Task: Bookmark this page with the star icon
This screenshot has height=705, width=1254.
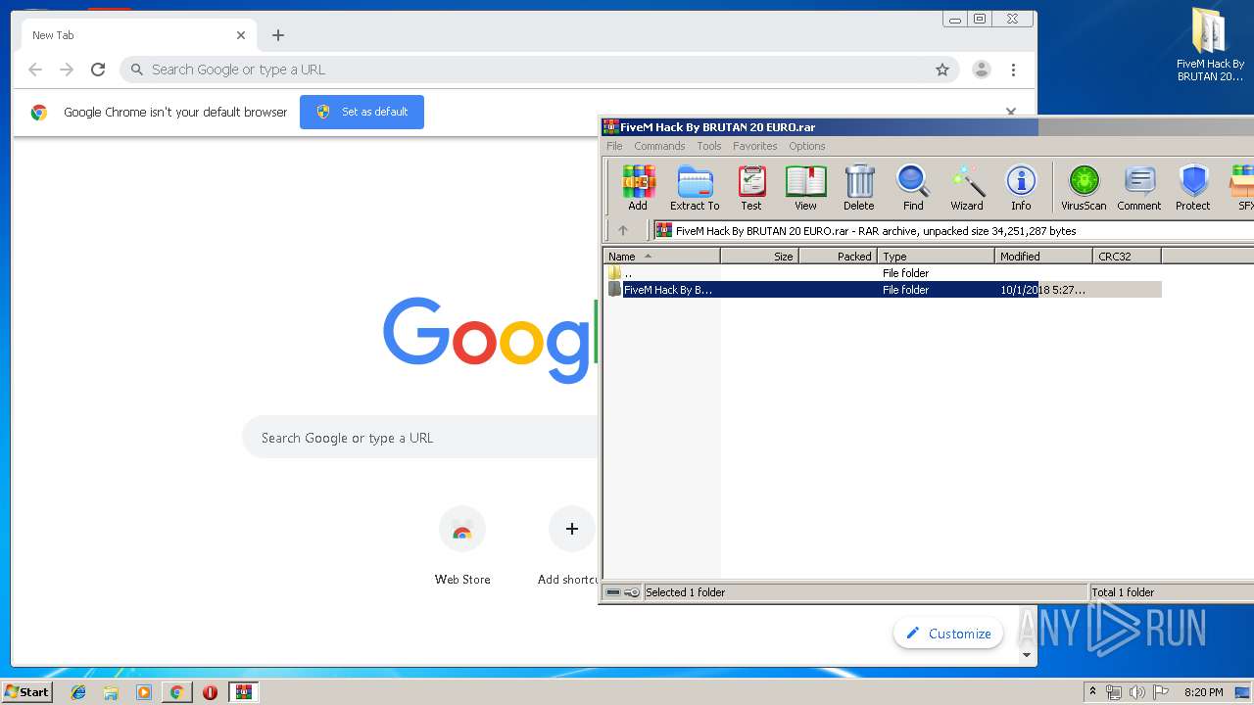Action: [942, 70]
